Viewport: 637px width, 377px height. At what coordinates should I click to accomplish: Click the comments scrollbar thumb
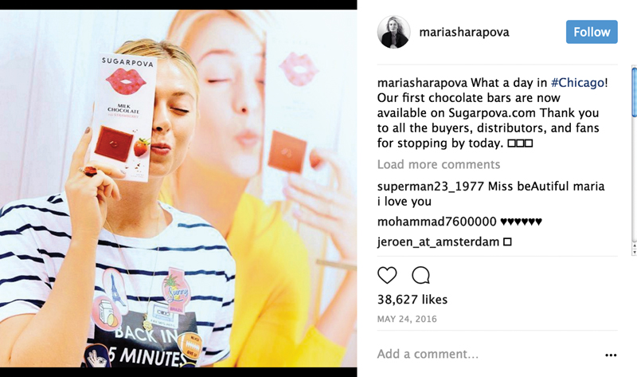[634, 92]
